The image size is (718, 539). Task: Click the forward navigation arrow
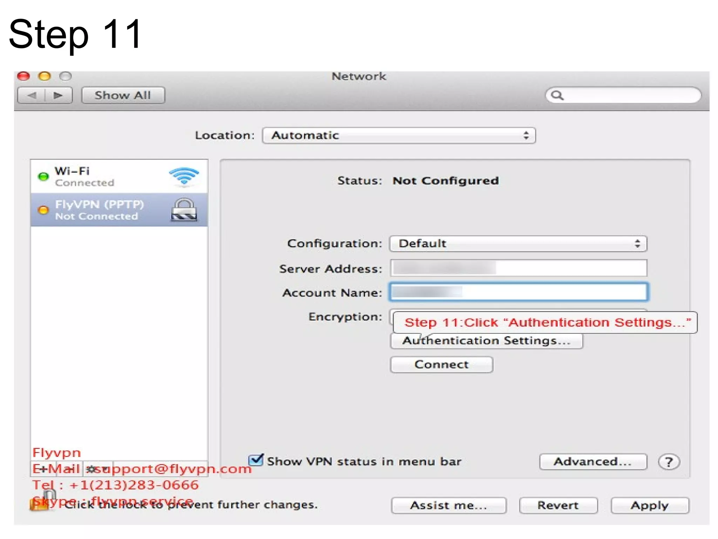[58, 95]
